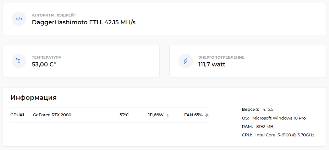Click the Celsius temperature icon
The image size is (329, 150).
tap(19, 61)
